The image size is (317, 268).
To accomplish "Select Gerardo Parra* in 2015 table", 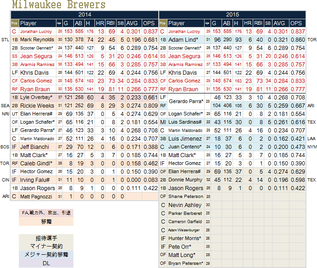I will (x=186, y=101).
